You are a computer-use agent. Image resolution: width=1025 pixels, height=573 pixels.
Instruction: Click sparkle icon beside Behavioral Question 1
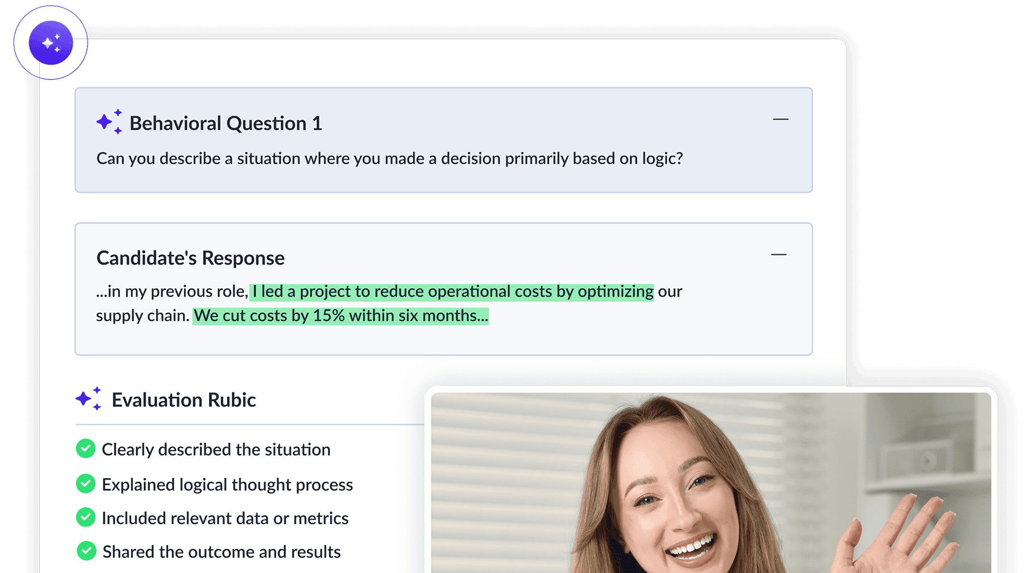coord(109,121)
